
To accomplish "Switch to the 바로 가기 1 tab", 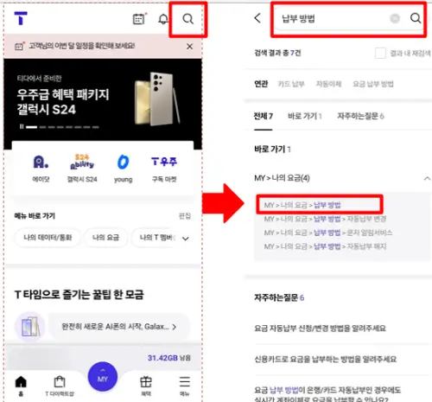I will point(305,116).
